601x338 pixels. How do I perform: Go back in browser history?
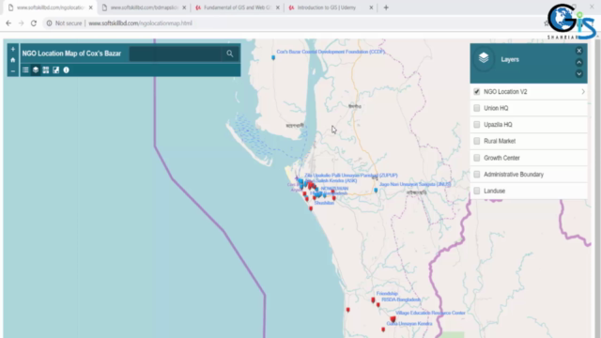click(8, 23)
